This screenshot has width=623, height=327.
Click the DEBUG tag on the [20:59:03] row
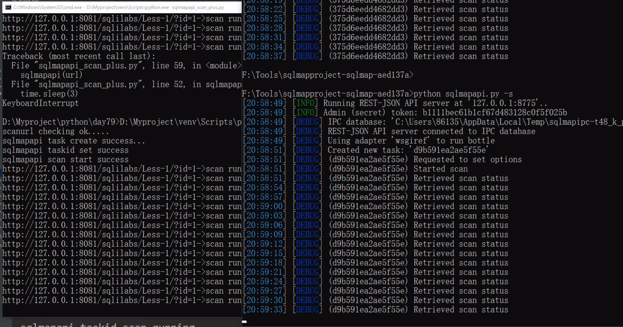[307, 216]
